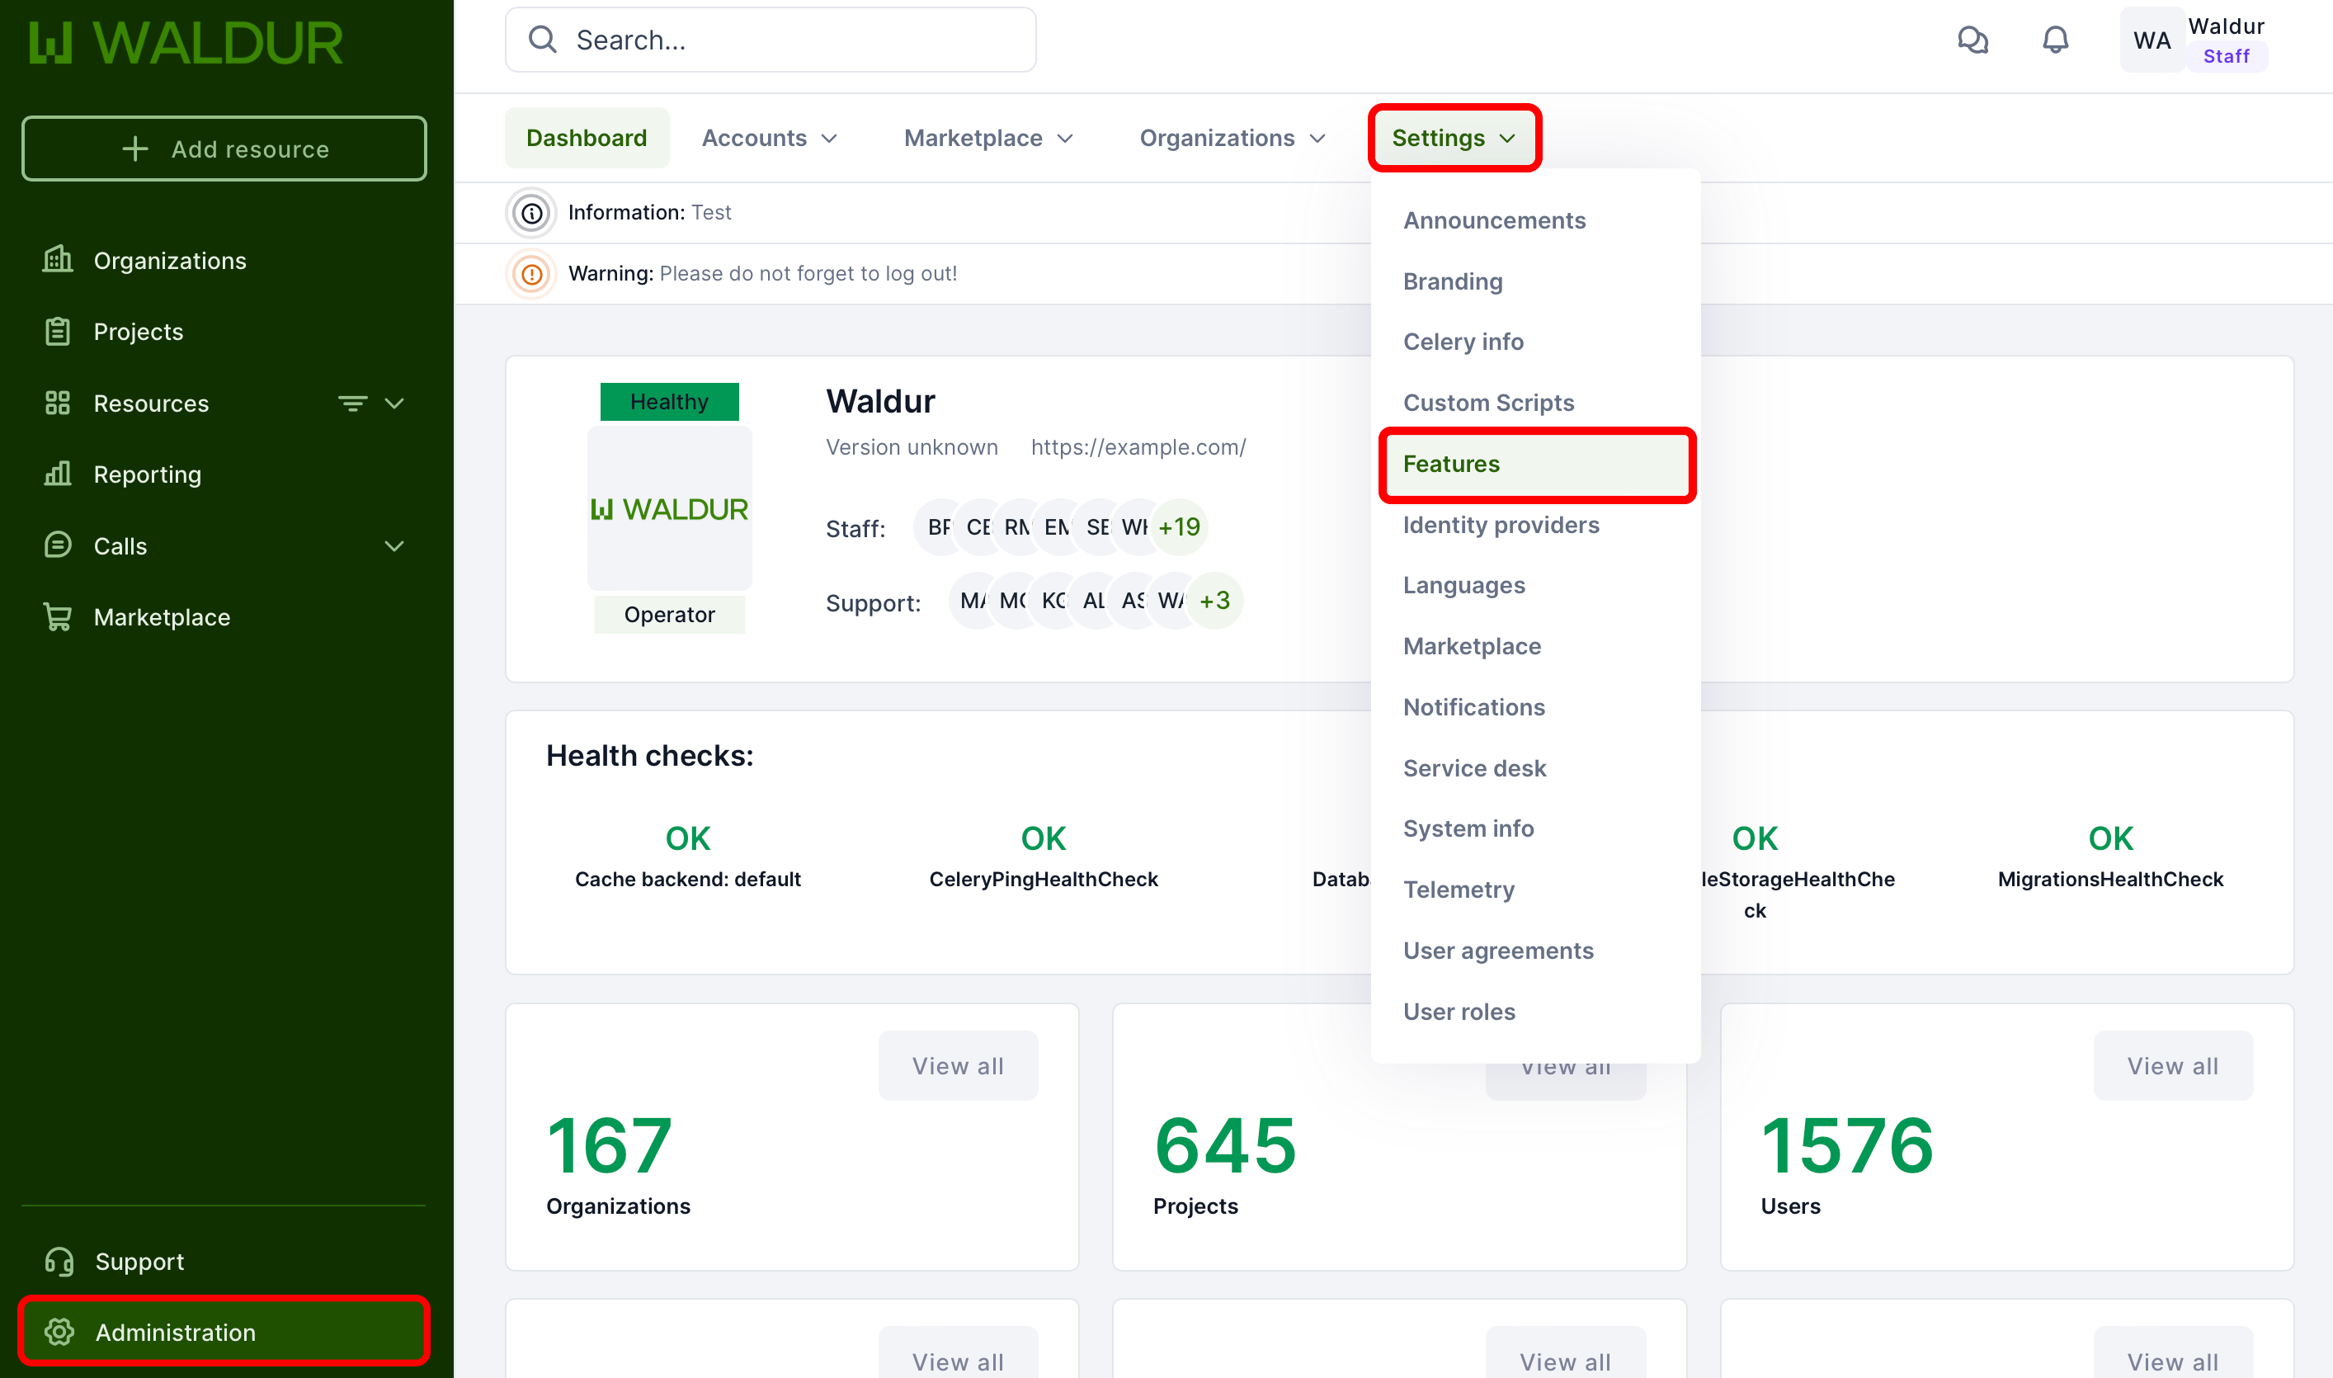Click the Resources filter icon in sidebar

click(352, 403)
